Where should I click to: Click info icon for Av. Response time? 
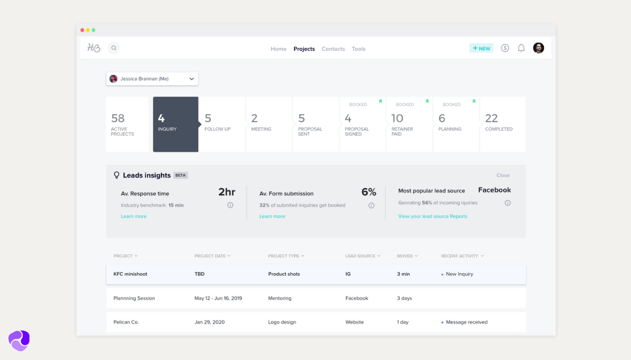pos(230,205)
